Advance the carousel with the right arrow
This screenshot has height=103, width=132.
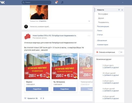[x=88, y=66]
